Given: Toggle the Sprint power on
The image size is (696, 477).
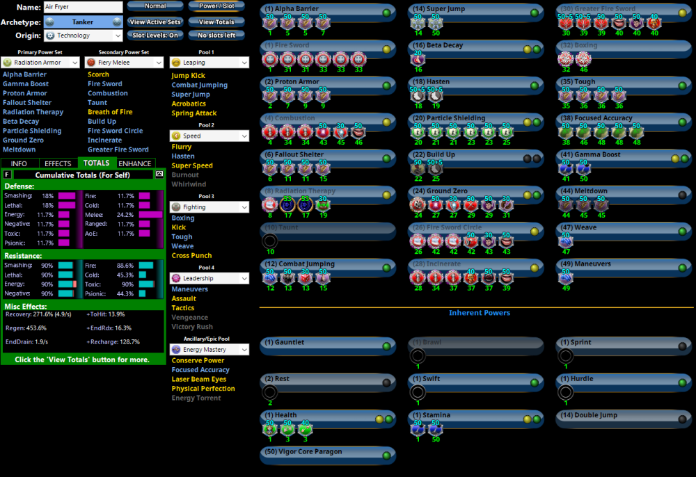Looking at the screenshot, I should (682, 346).
